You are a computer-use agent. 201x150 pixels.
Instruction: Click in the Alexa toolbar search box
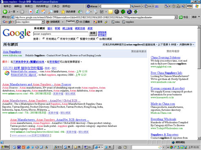pos(115,6)
